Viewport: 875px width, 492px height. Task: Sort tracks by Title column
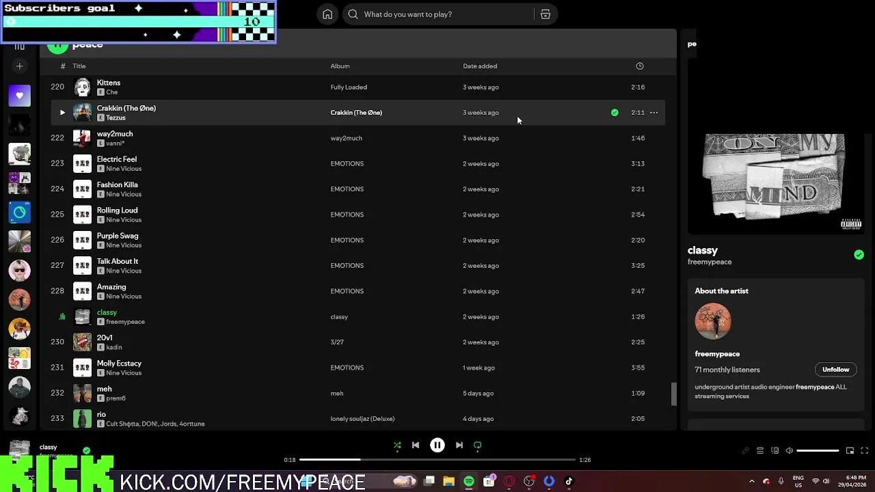pos(79,66)
